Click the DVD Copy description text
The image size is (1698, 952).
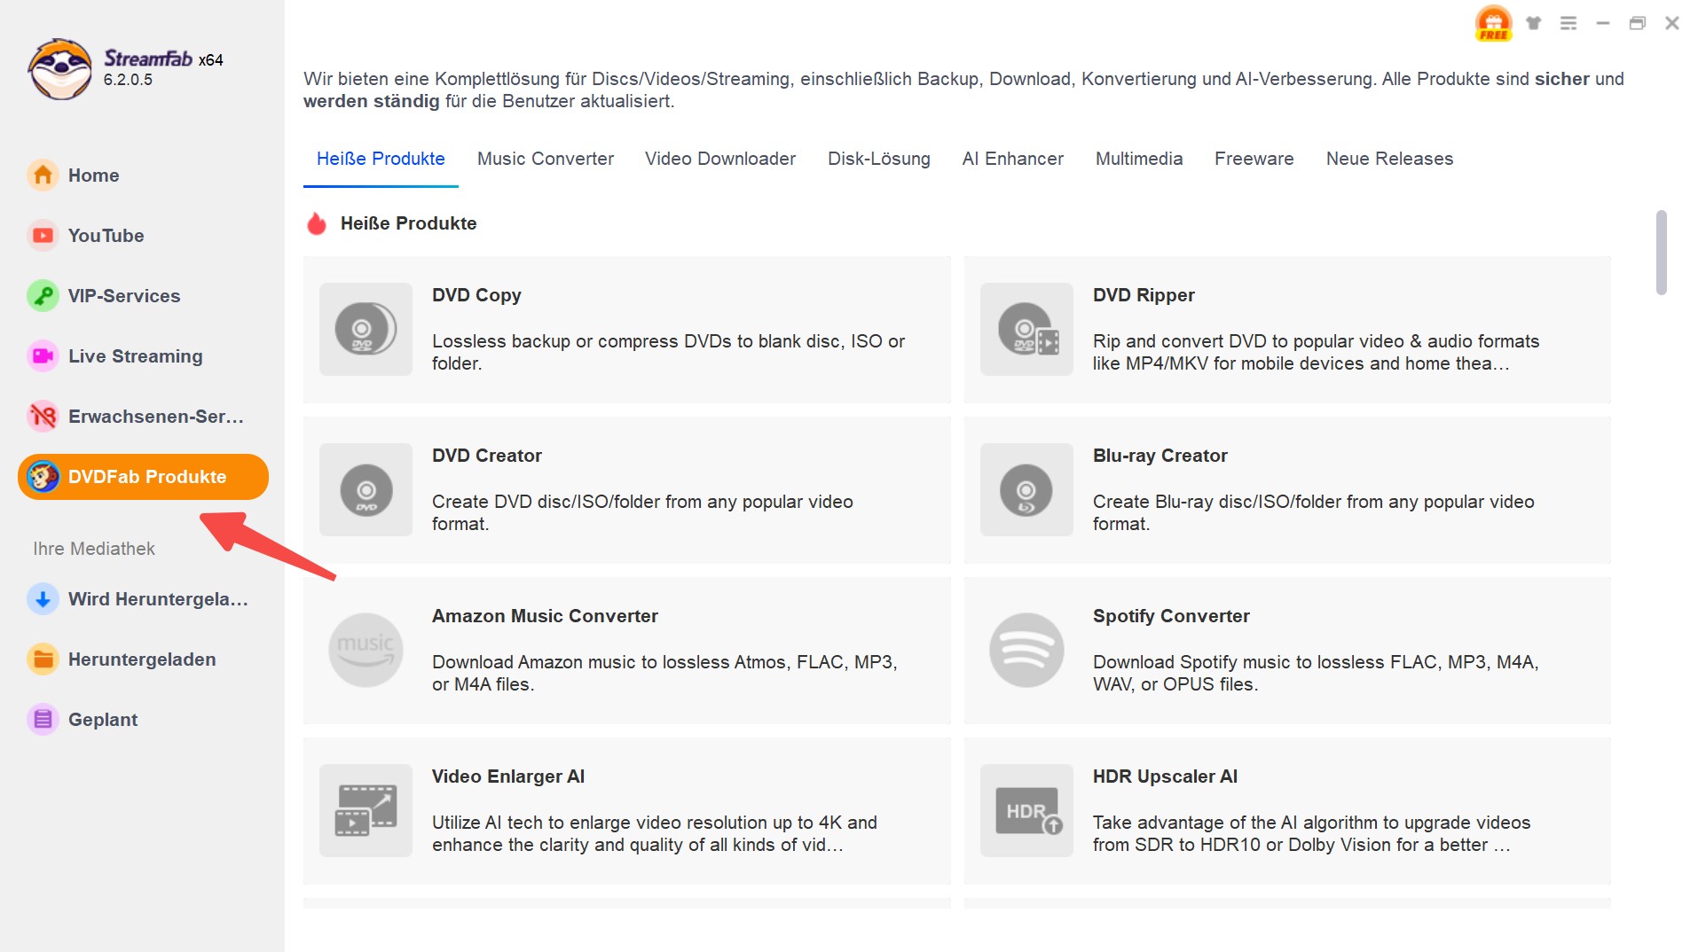[668, 352]
